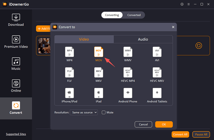Select the MP4 format icon
The image size is (214, 140).
pos(69,52)
